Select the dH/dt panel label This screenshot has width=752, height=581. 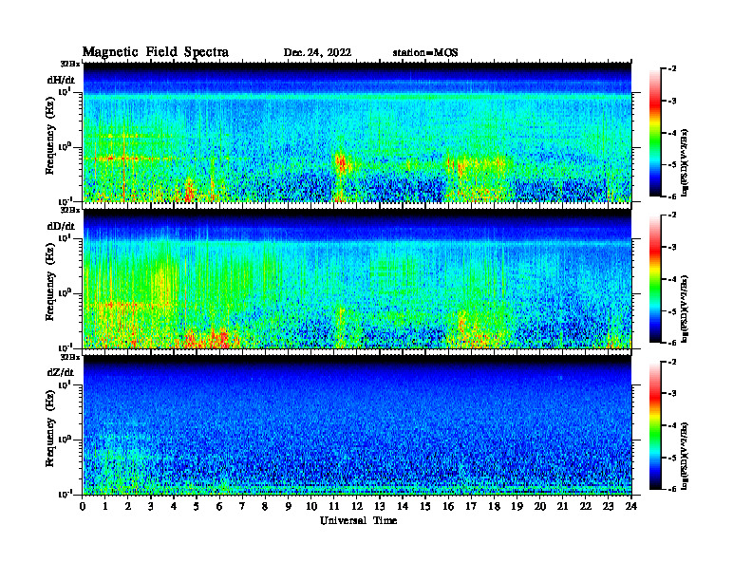click(x=61, y=80)
